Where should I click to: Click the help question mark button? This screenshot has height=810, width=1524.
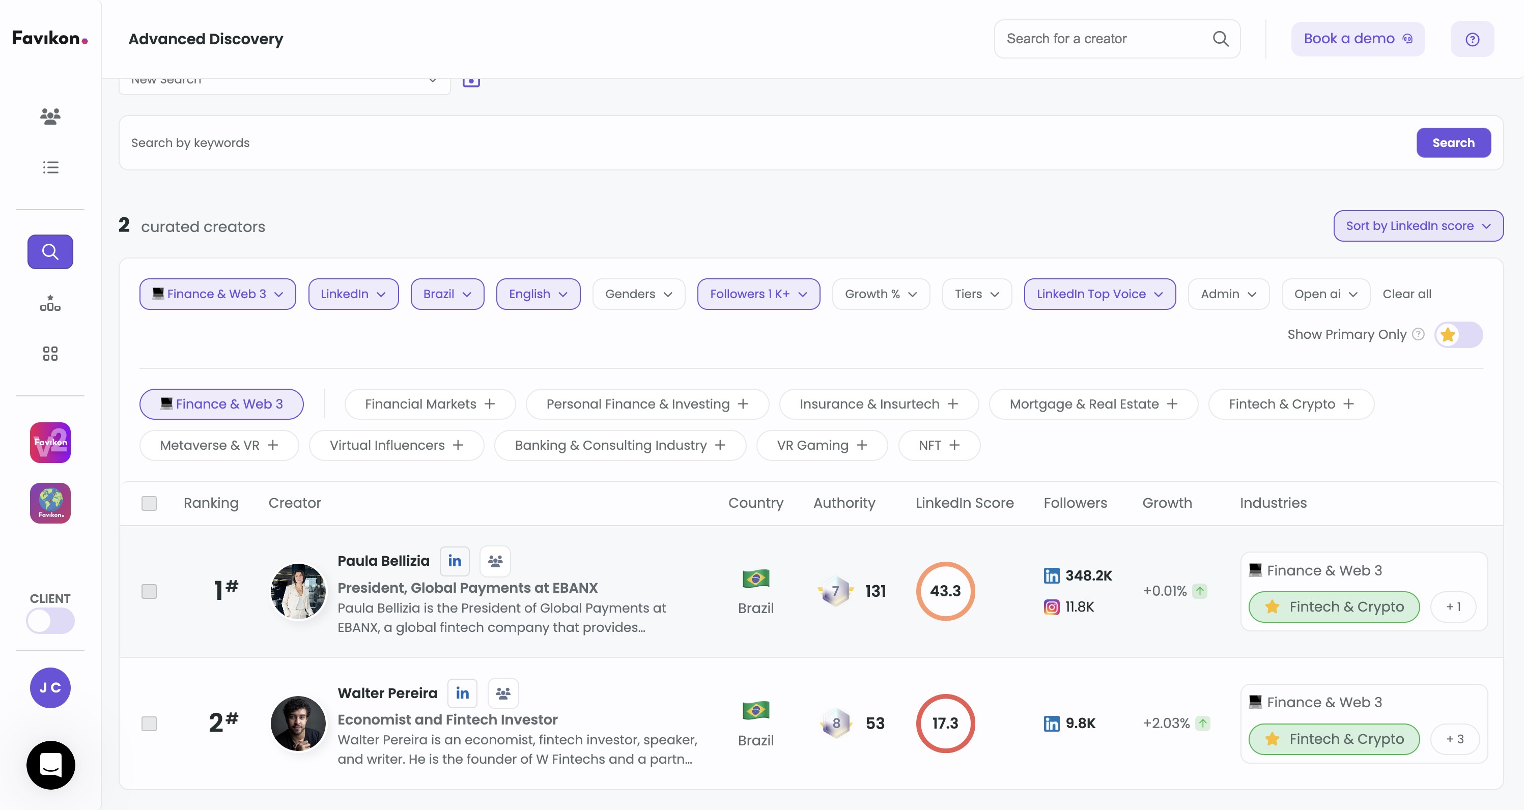[x=1472, y=39]
